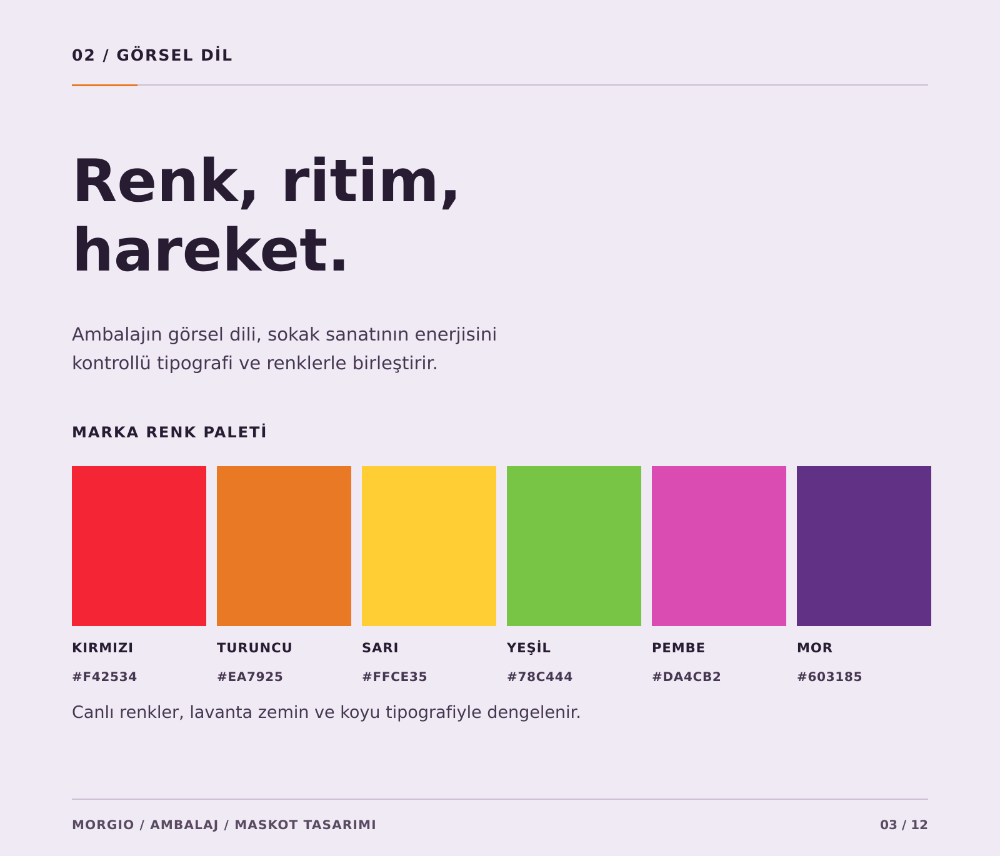1000x856 pixels.
Task: Select the pink Pembe color swatch
Action: coord(719,546)
